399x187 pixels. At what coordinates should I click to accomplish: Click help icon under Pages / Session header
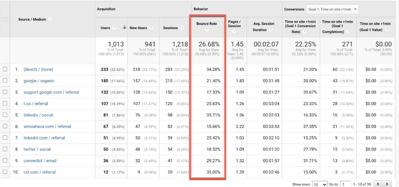(x=234, y=32)
